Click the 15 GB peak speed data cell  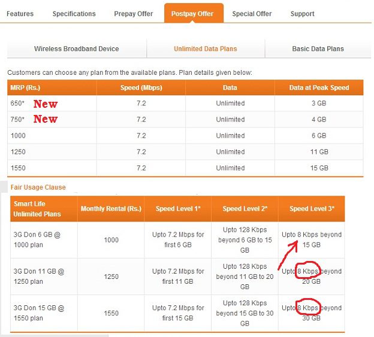[319, 168]
